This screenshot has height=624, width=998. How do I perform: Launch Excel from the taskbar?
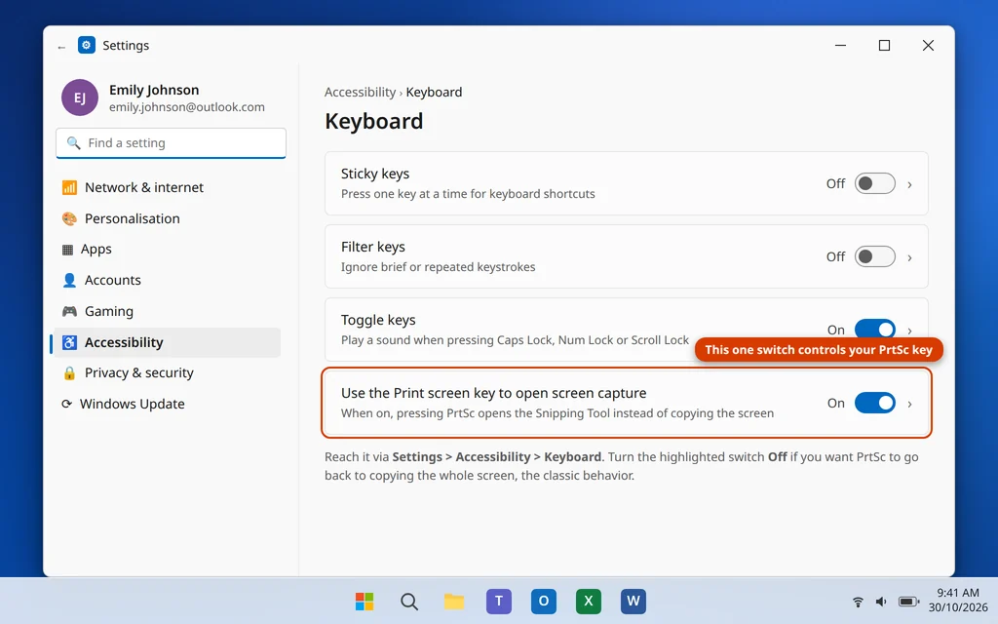588,601
